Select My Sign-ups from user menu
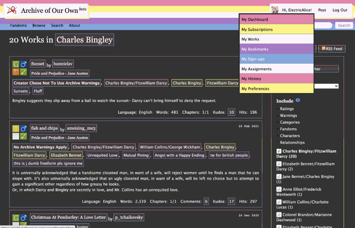This screenshot has width=355, height=228. click(276, 59)
